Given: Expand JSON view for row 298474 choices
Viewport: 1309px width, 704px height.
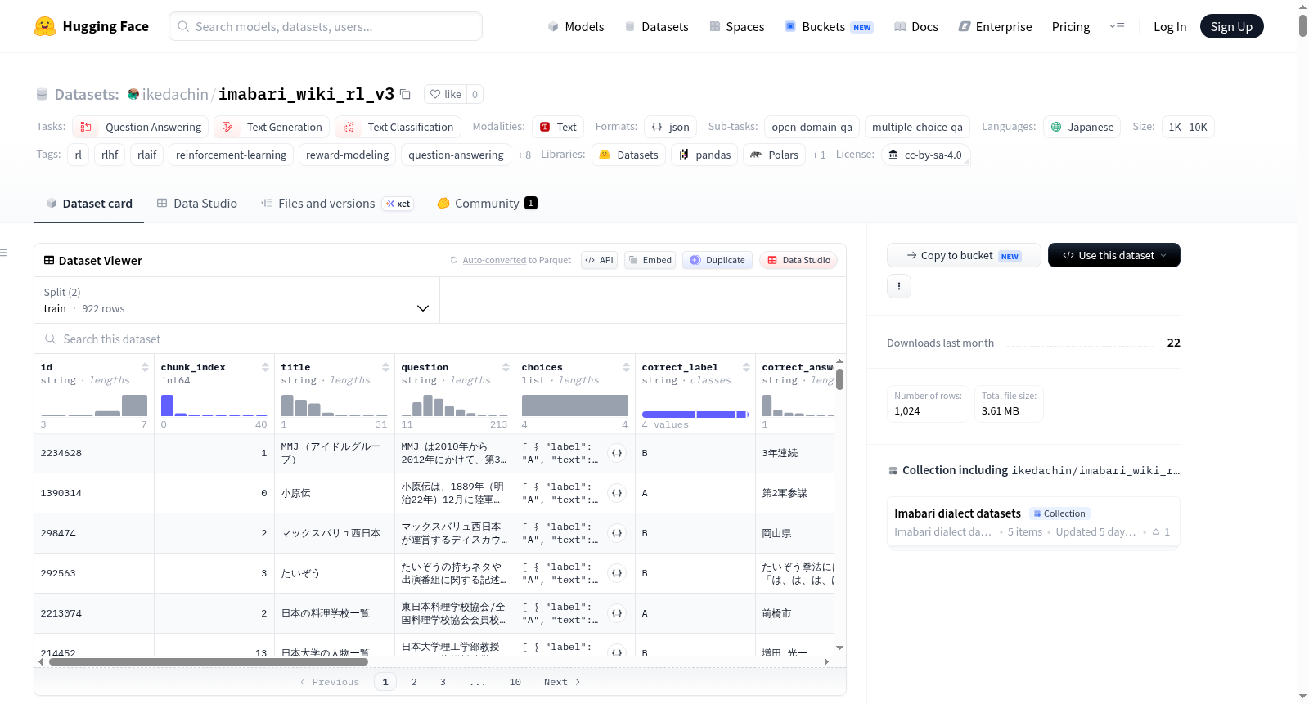Looking at the screenshot, I should pos(618,533).
